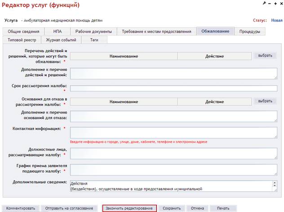Image resolution: width=284 pixels, height=212 pixels.
Task: Click the Срок рассмотрения жалобы input field
Action: (x=173, y=88)
